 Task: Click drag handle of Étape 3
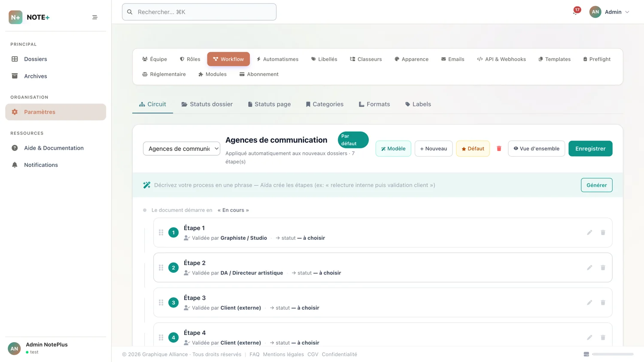pyautogui.click(x=161, y=302)
